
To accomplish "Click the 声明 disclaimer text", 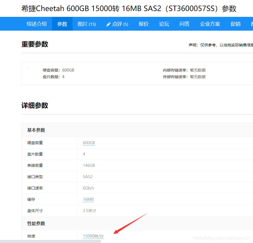I will (221, 45).
